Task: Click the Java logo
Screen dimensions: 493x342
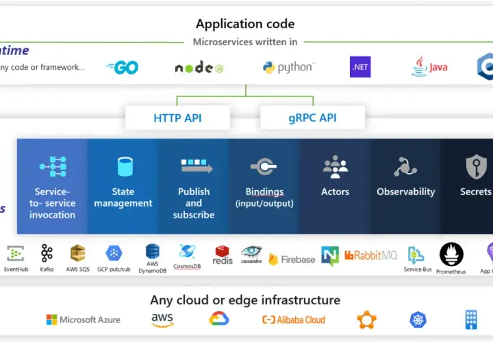Action: point(429,66)
